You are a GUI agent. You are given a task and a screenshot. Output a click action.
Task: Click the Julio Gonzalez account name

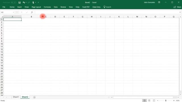pos(149,2)
